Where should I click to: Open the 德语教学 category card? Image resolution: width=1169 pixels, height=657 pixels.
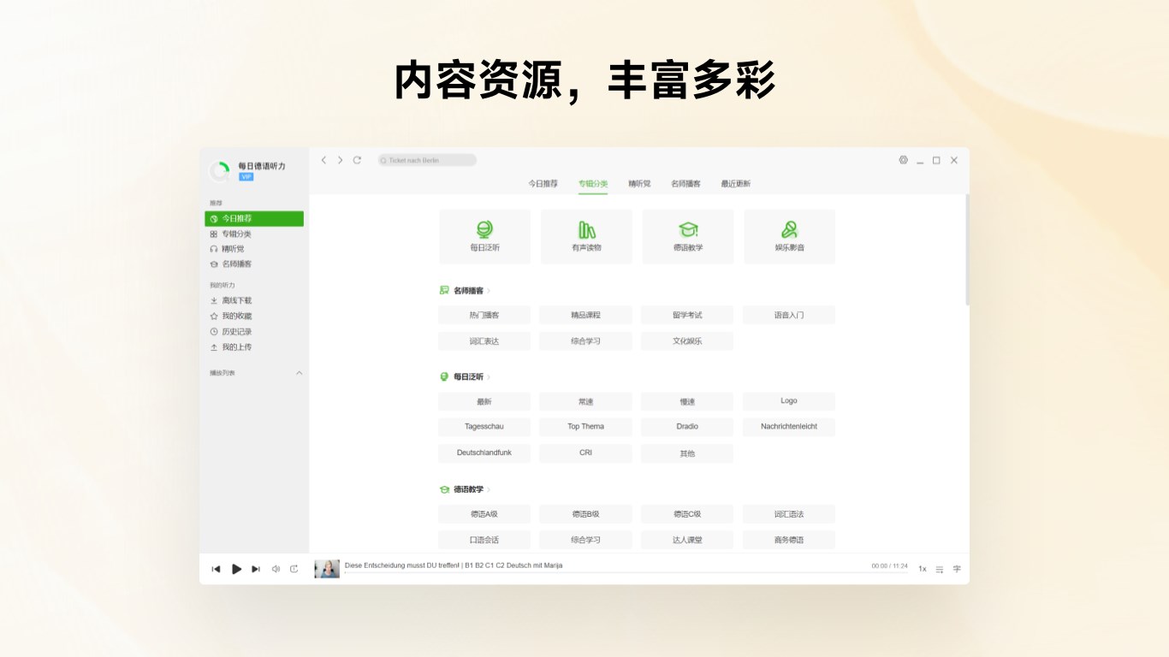point(688,237)
